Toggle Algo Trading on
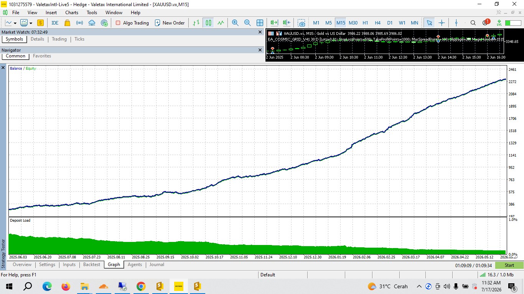Viewport: 524px width, 294px height. 132,23
